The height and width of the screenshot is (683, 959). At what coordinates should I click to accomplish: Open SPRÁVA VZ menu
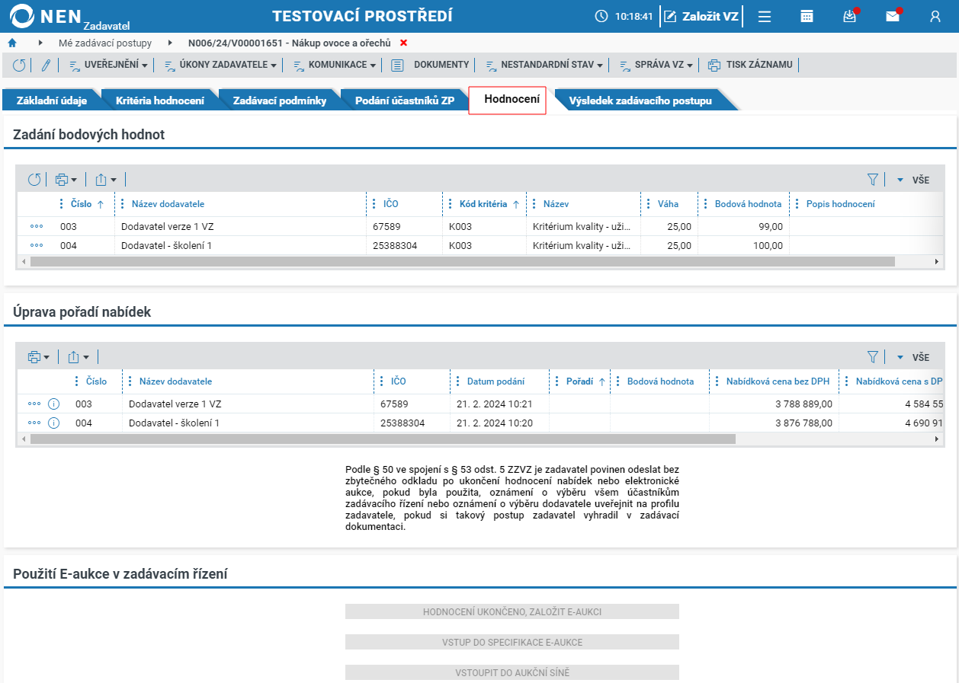[656, 65]
